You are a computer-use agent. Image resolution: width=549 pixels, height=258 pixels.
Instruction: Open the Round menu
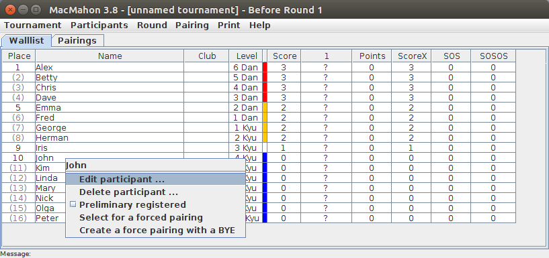click(152, 25)
